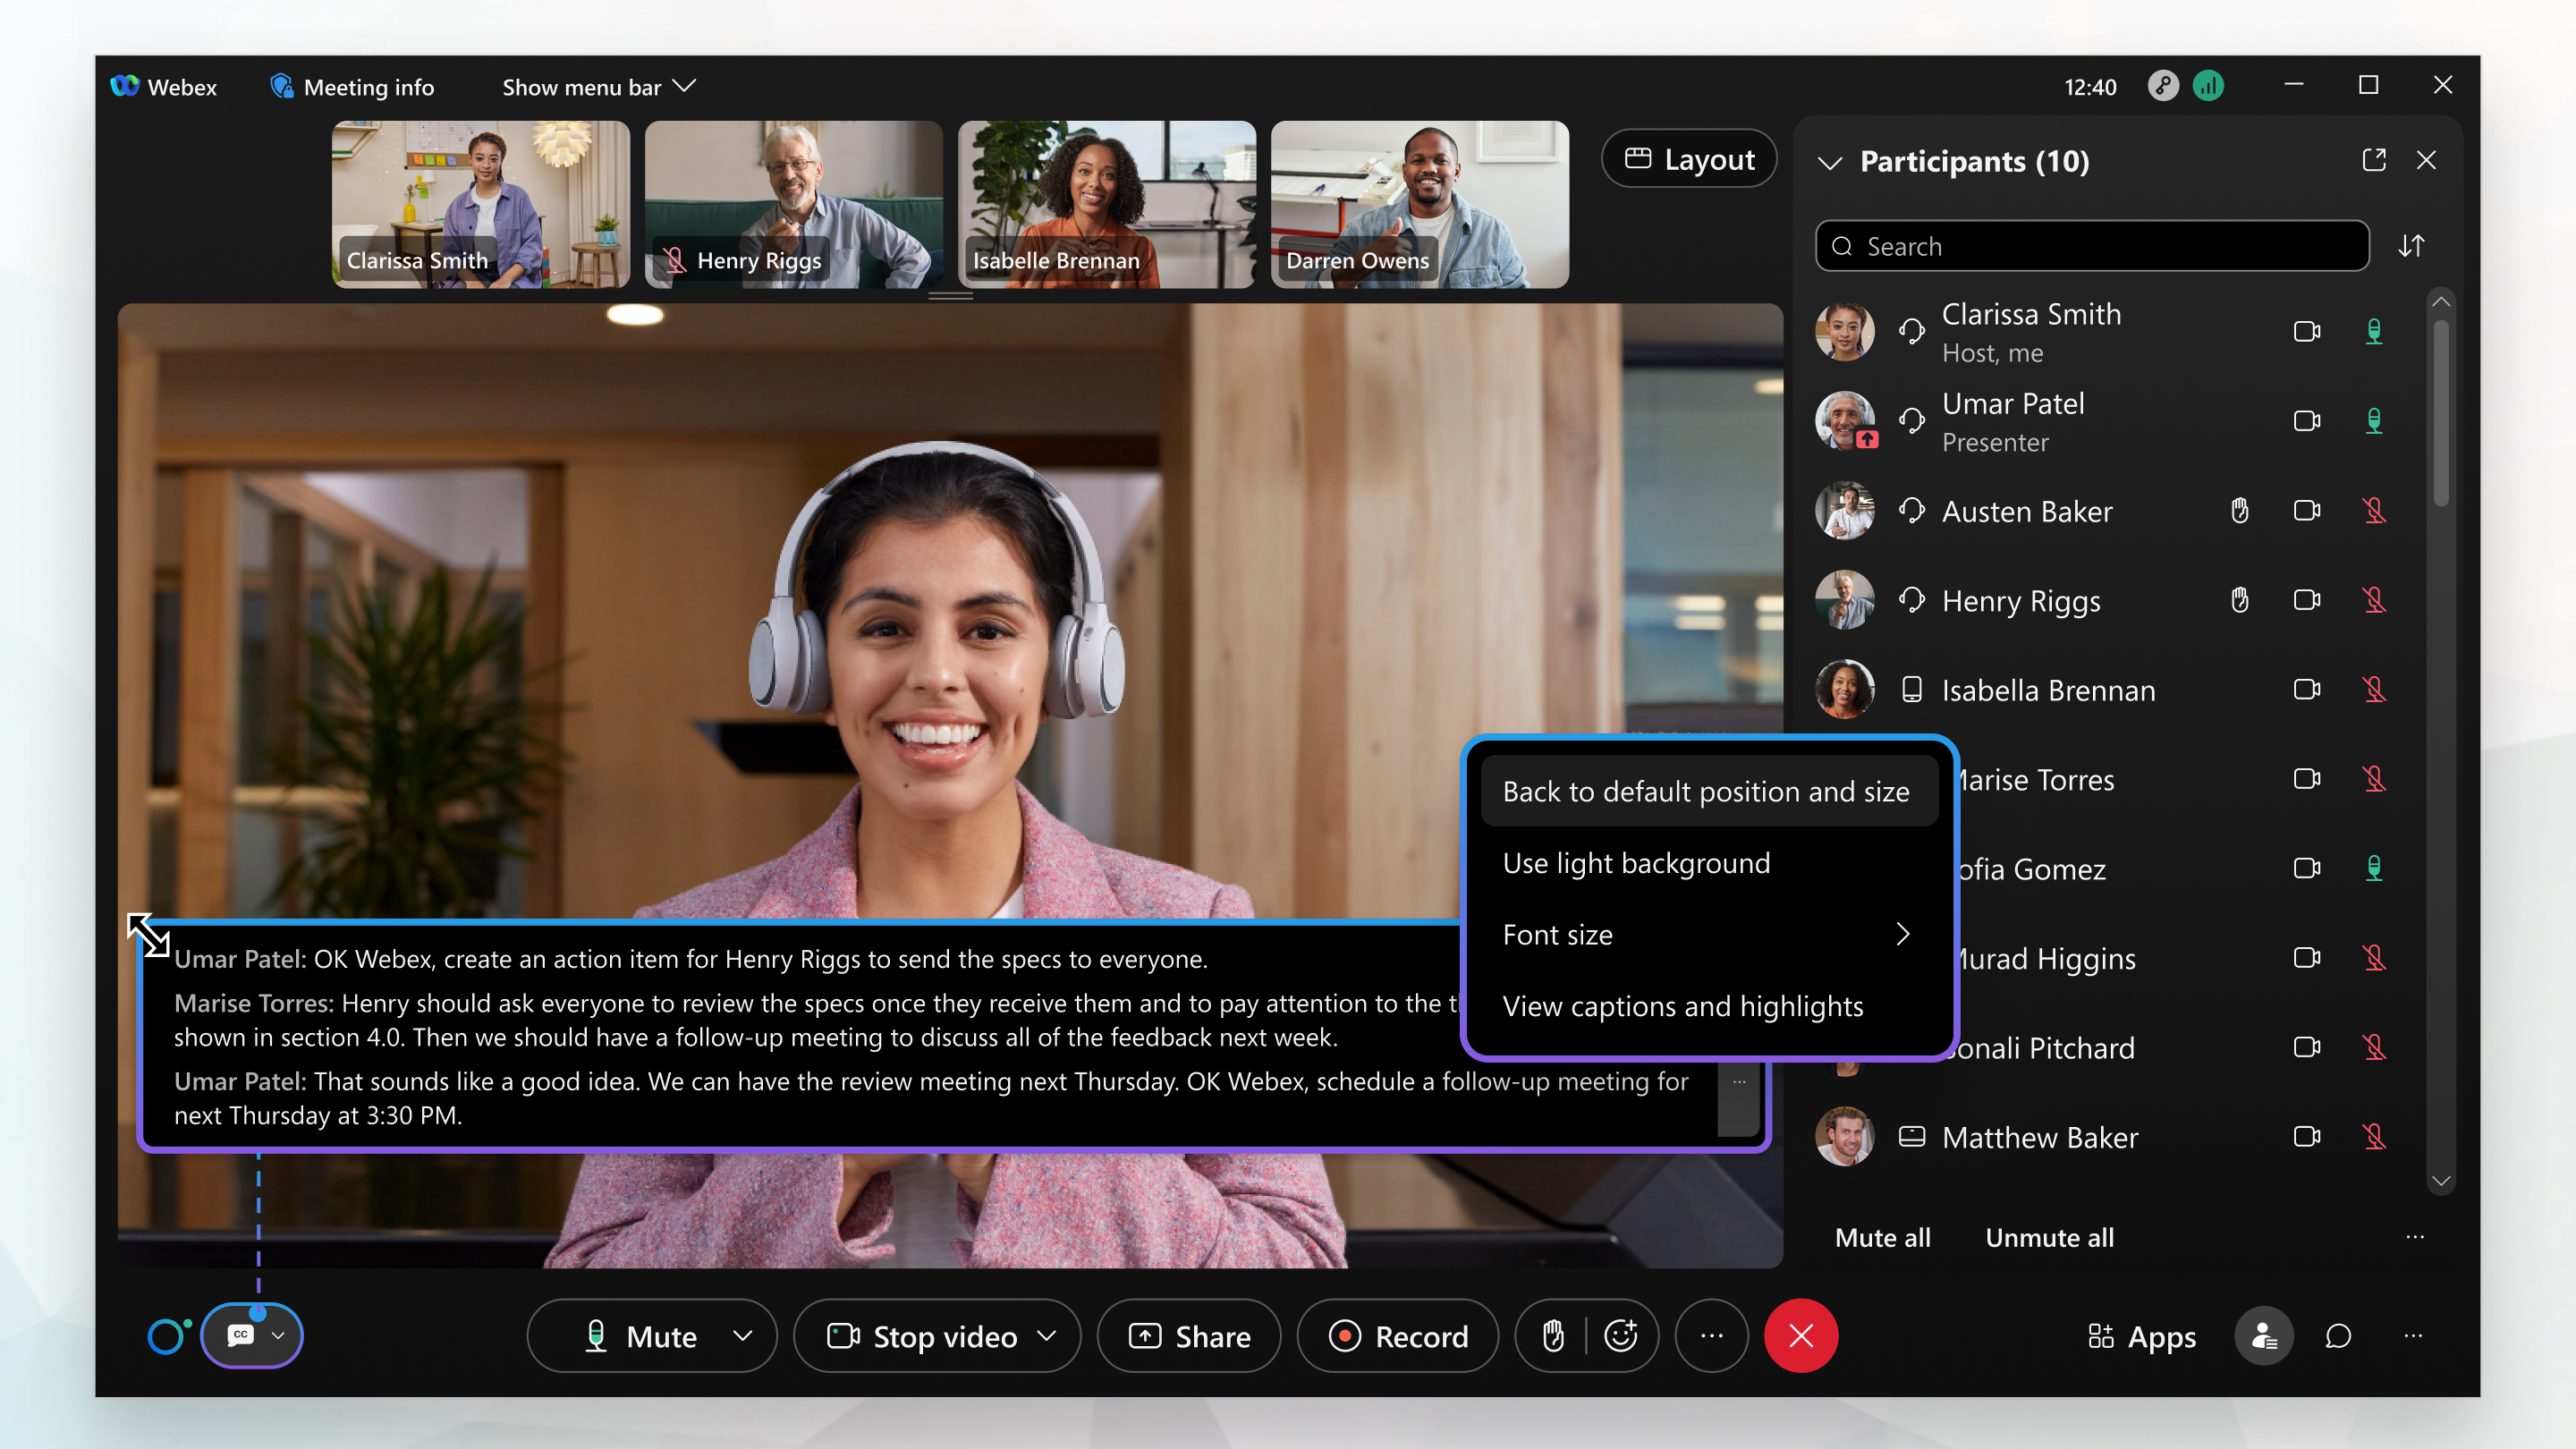The width and height of the screenshot is (2576, 1449).
Task: Select View captions and highlights menu item
Action: coord(1682,1005)
